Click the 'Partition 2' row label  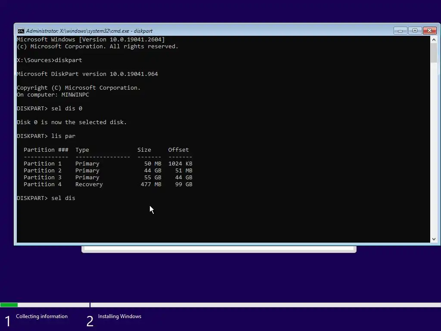tap(43, 171)
